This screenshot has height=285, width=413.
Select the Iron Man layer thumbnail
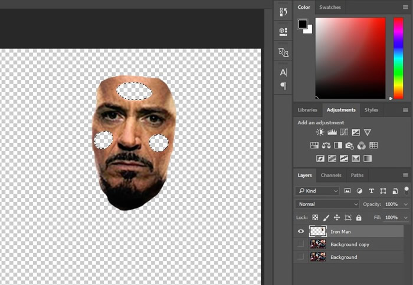pos(318,231)
